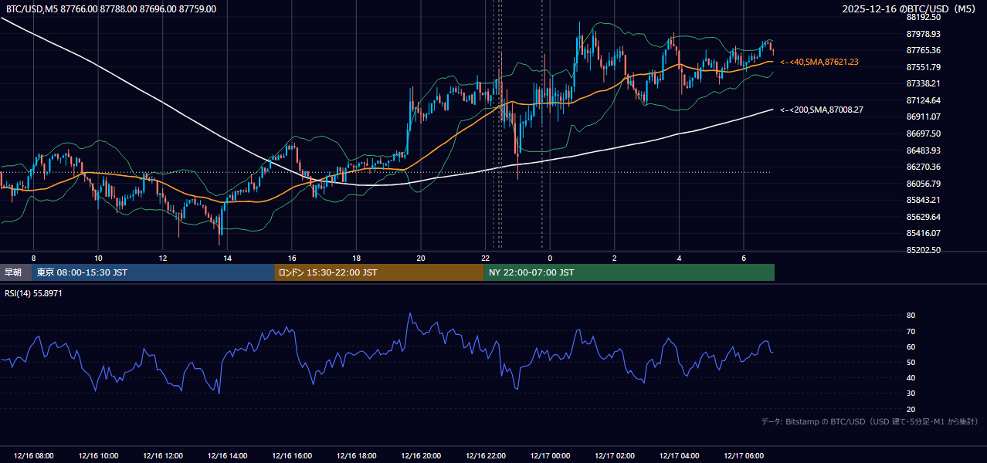
Task: Click the 2025-12-16 BTC/USD (M5) chart title
Action: coord(910,9)
